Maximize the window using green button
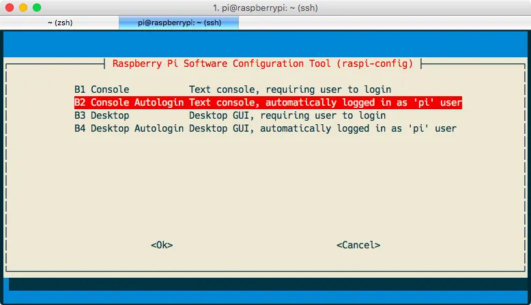Image resolution: width=531 pixels, height=305 pixels. [x=37, y=8]
